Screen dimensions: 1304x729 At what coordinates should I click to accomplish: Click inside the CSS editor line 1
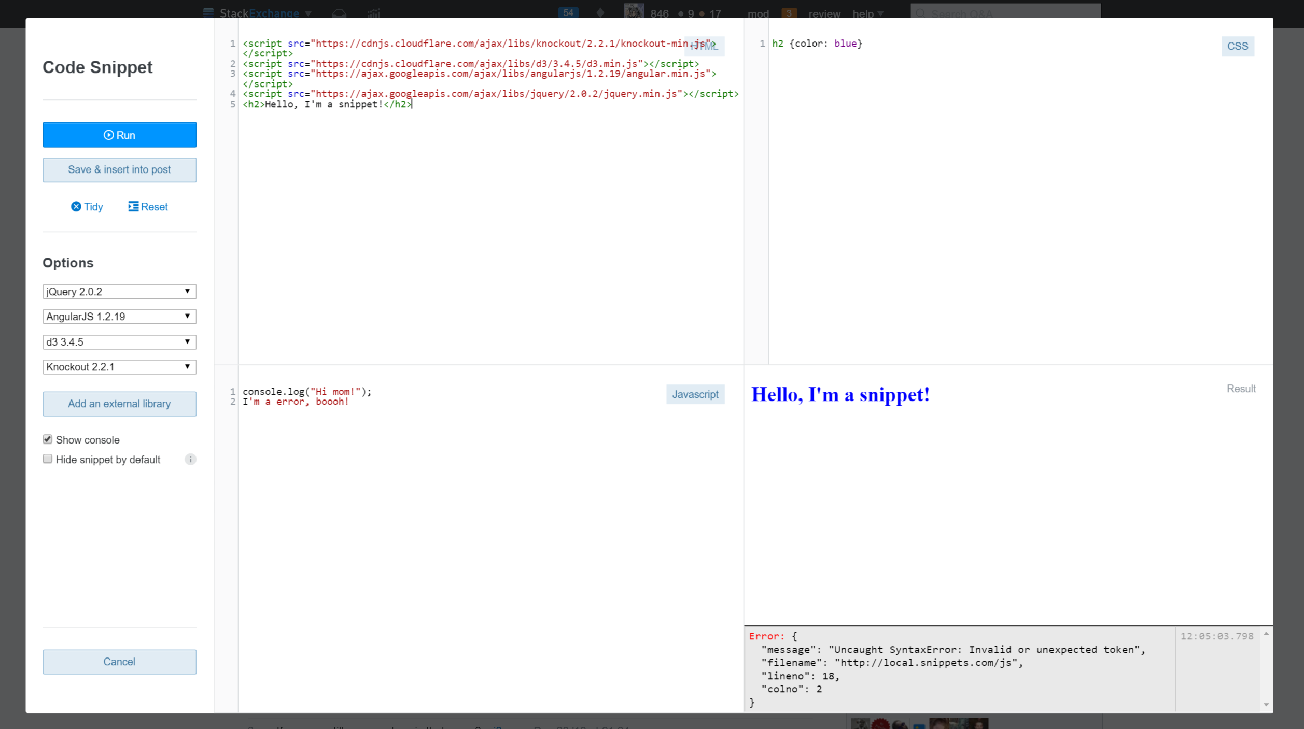point(817,44)
